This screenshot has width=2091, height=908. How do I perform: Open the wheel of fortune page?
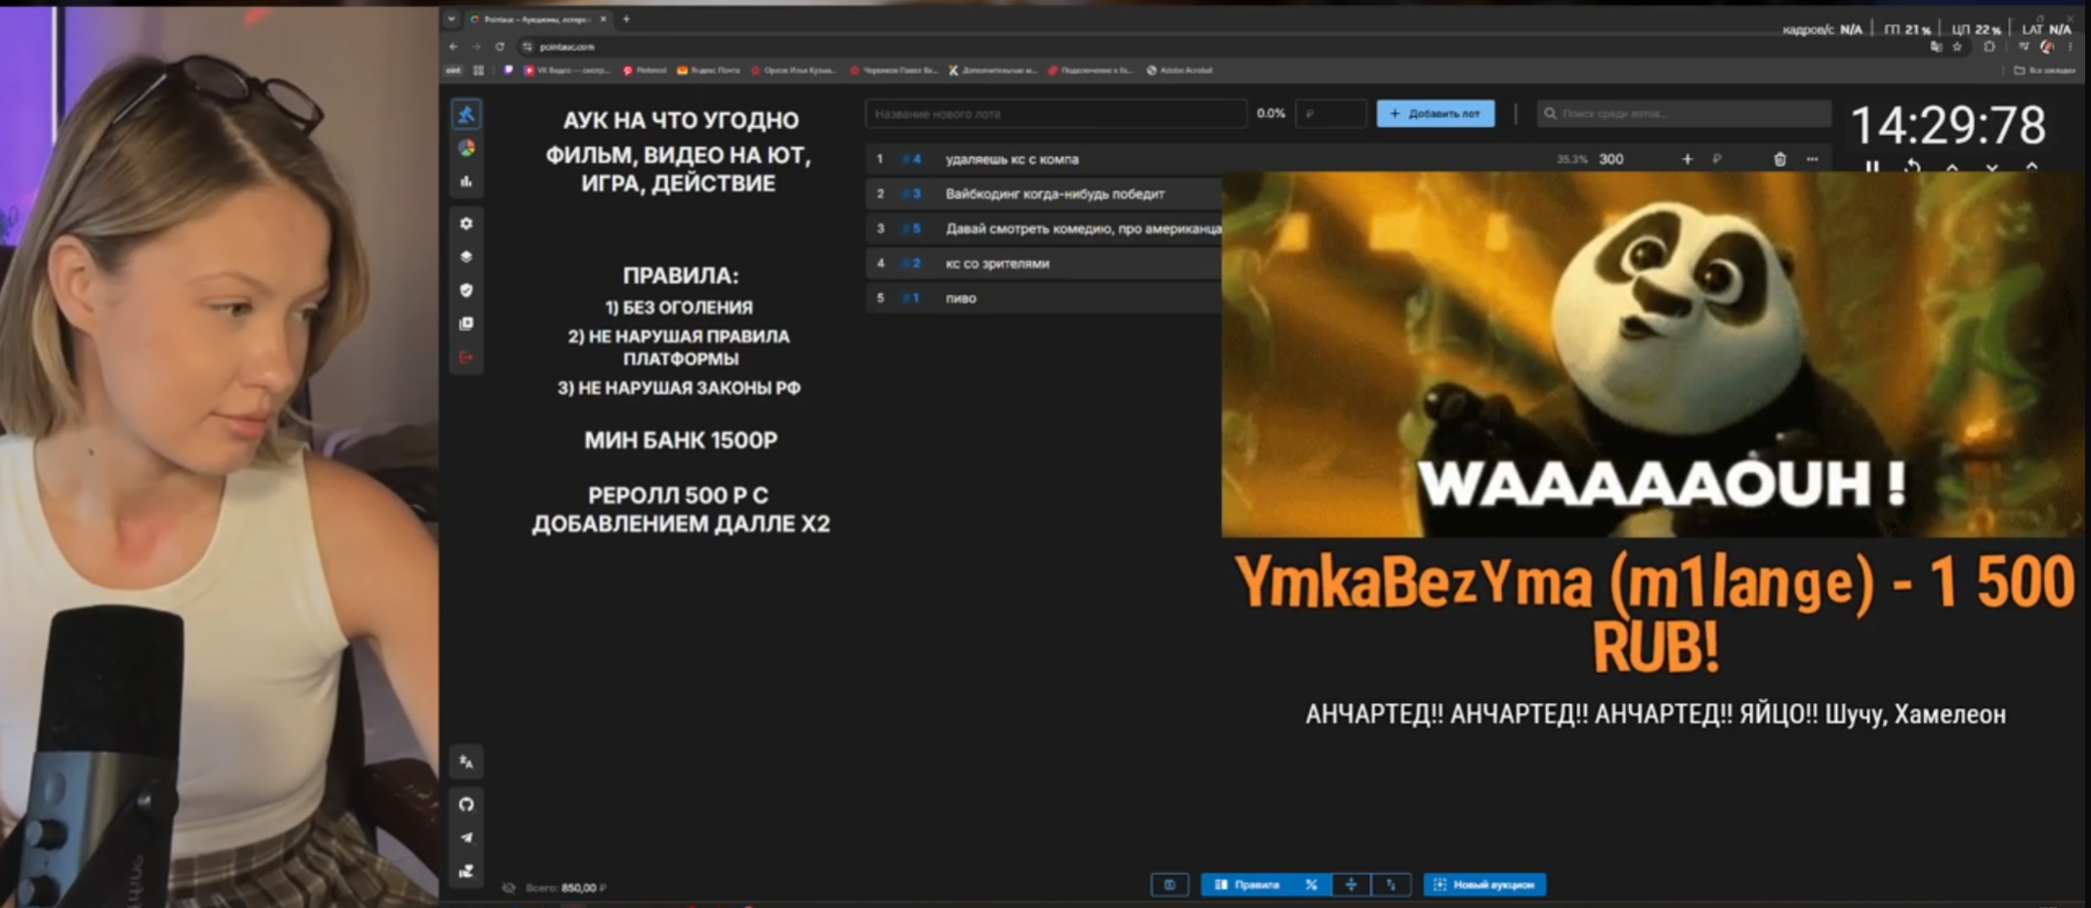467,148
